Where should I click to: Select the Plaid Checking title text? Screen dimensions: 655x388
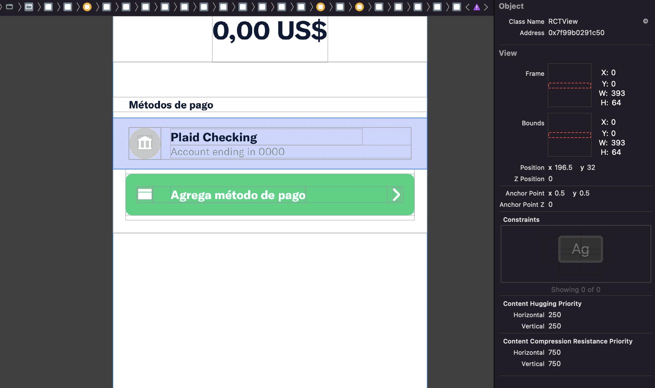click(214, 137)
